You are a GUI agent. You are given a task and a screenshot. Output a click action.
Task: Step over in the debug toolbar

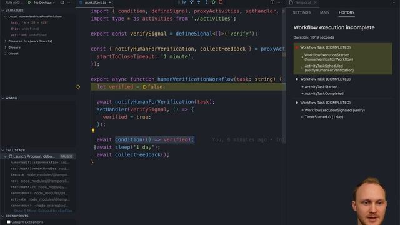pos(192,2)
